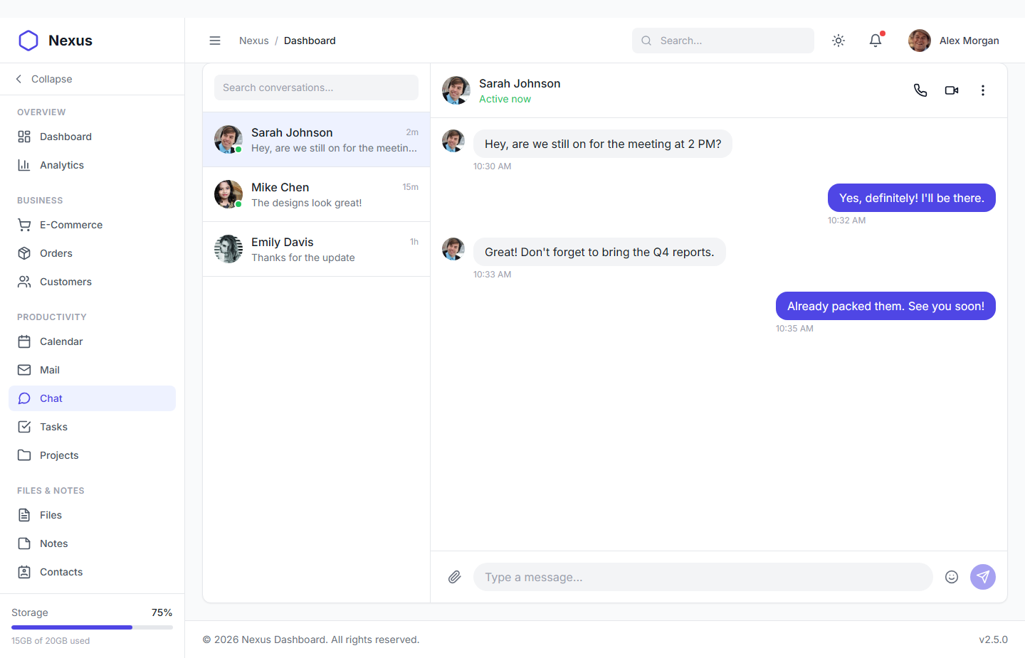The image size is (1025, 658).
Task: Click the 10:35 AM timestamp
Action: [x=794, y=329]
